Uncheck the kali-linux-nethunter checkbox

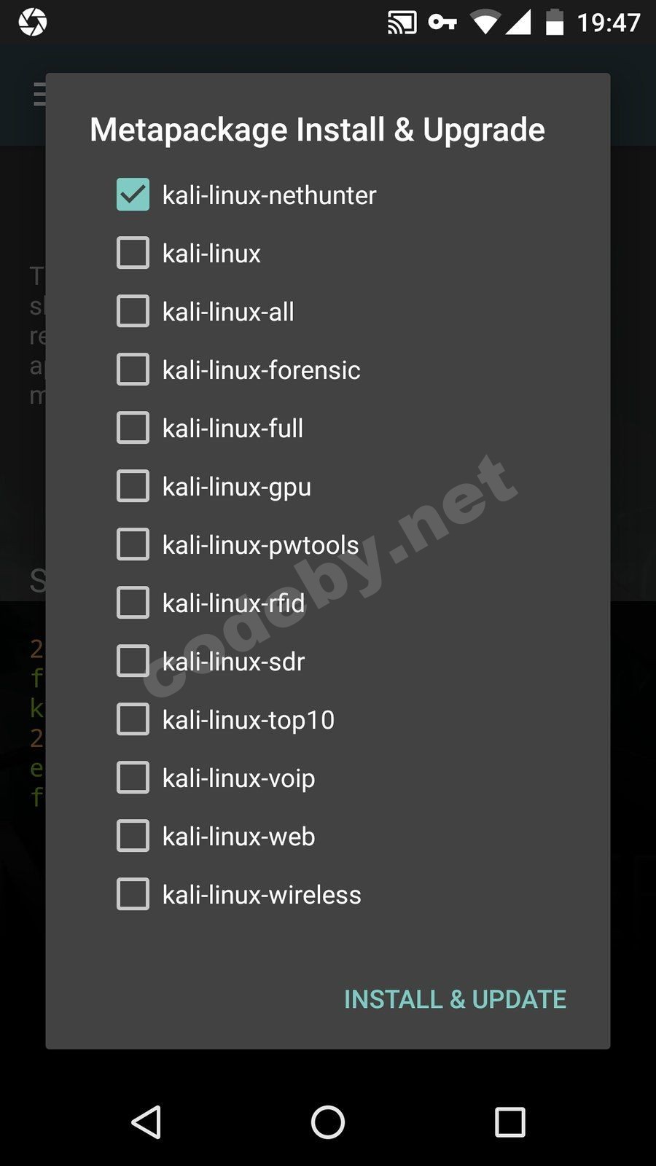point(133,195)
